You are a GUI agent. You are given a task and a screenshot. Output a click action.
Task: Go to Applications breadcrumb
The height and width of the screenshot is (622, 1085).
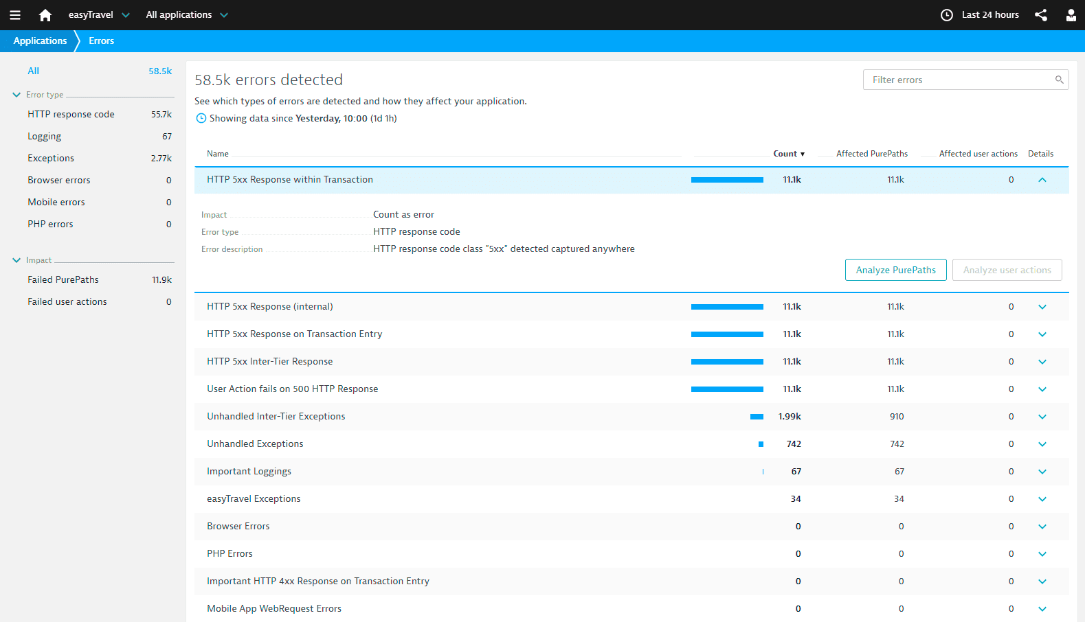40,41
